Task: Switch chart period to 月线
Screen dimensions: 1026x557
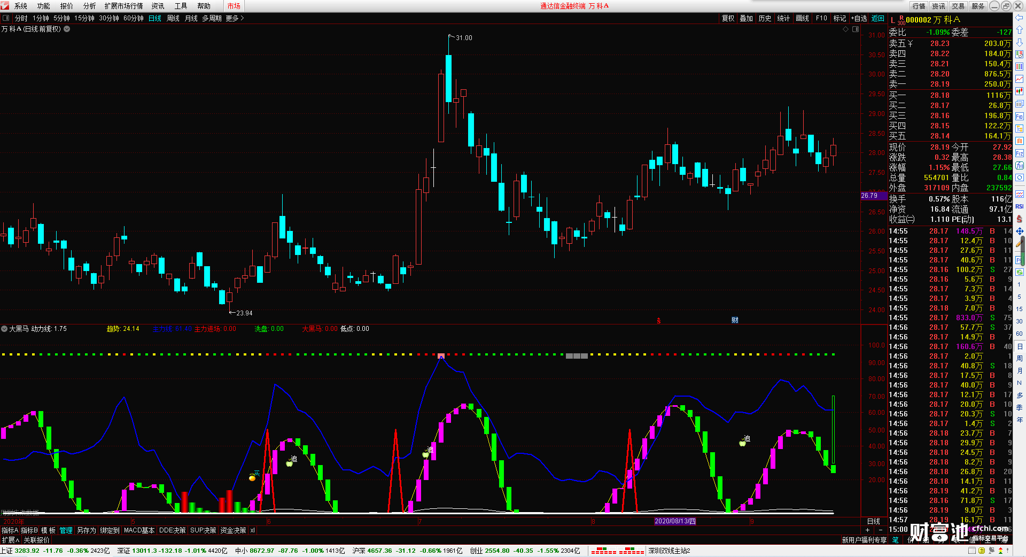Action: click(191, 18)
